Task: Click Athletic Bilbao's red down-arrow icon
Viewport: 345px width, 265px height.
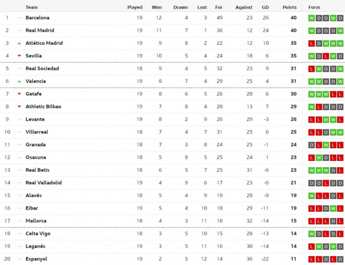Action: point(19,106)
